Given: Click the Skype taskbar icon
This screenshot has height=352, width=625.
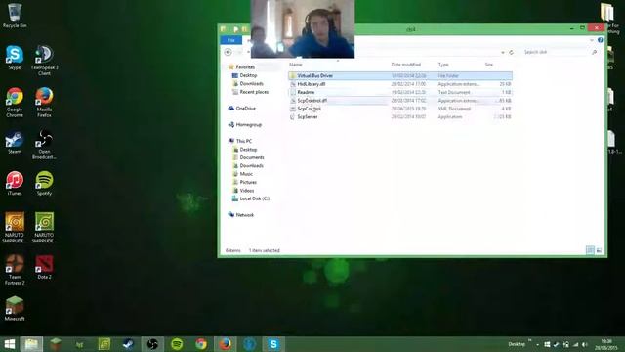Looking at the screenshot, I should (273, 344).
